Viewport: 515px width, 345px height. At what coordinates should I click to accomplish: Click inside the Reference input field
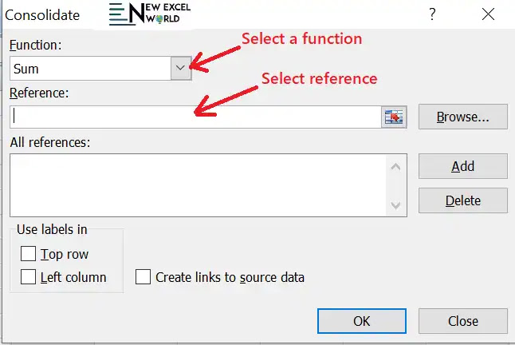pyautogui.click(x=196, y=117)
